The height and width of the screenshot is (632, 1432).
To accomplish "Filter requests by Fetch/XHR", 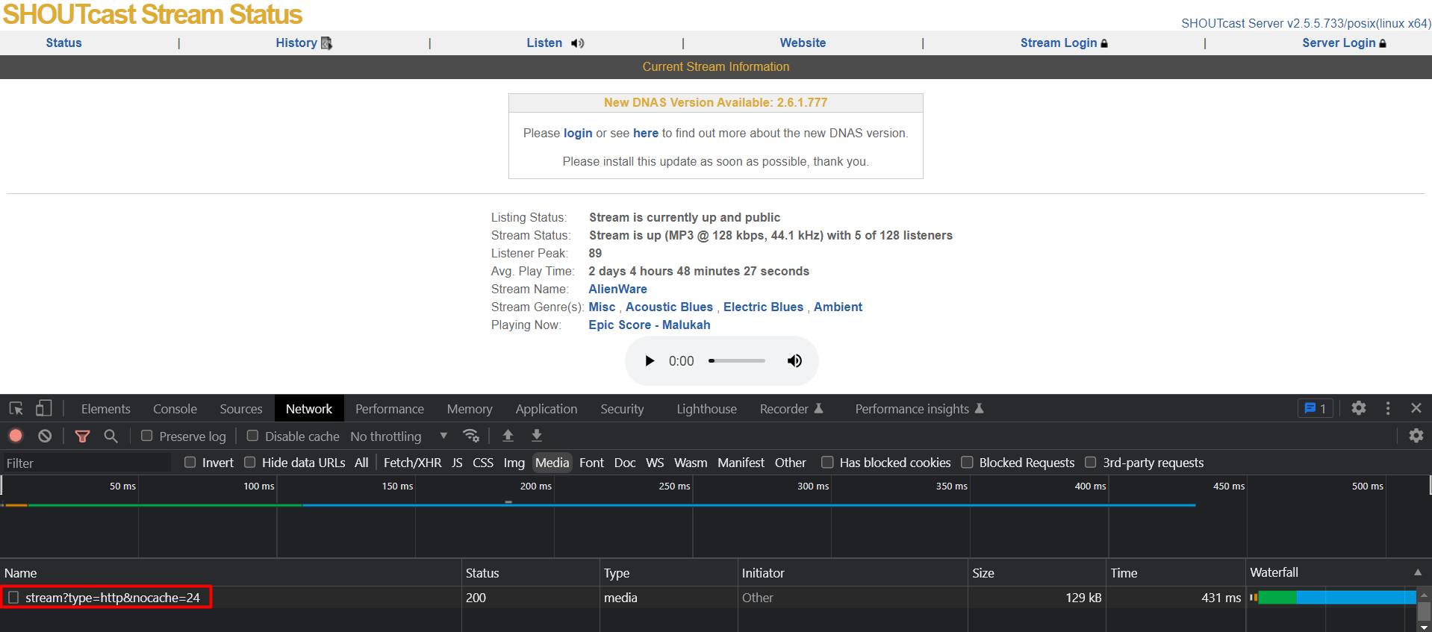I will coord(412,463).
